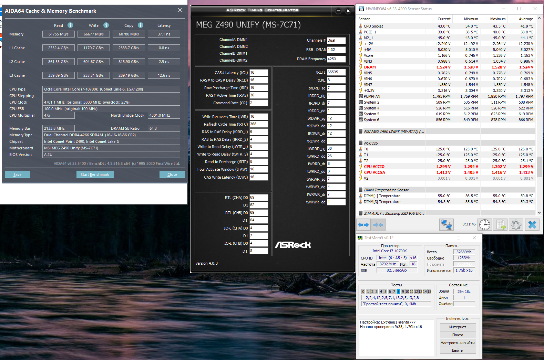Click the RAS# Active Time (tRAS) field
544x360 pixels.
[259, 95]
